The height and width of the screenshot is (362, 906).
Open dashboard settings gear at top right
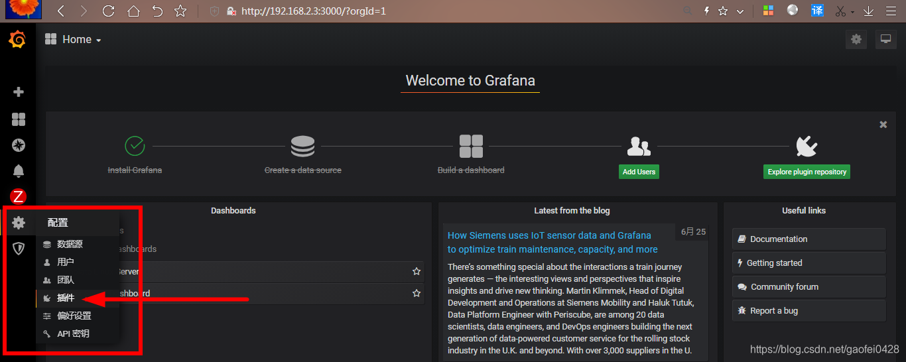[x=856, y=40]
